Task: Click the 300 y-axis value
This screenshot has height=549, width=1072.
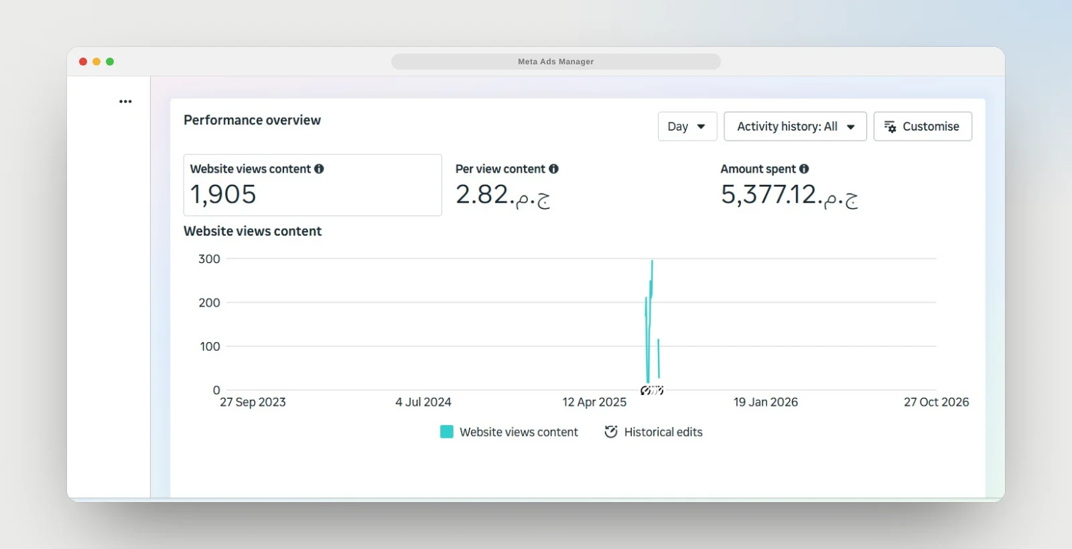Action: point(209,259)
